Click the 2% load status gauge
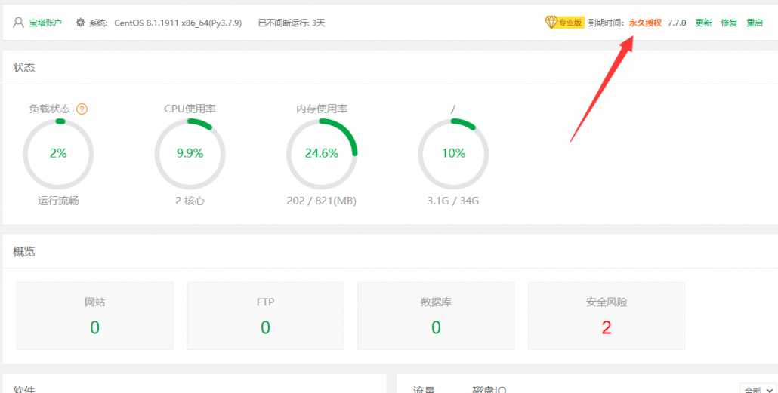 (58, 153)
